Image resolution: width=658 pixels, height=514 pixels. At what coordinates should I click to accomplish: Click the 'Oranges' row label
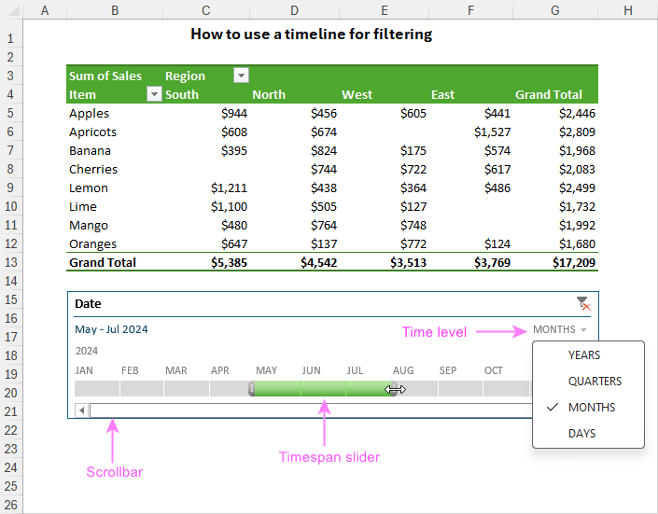[x=92, y=243]
